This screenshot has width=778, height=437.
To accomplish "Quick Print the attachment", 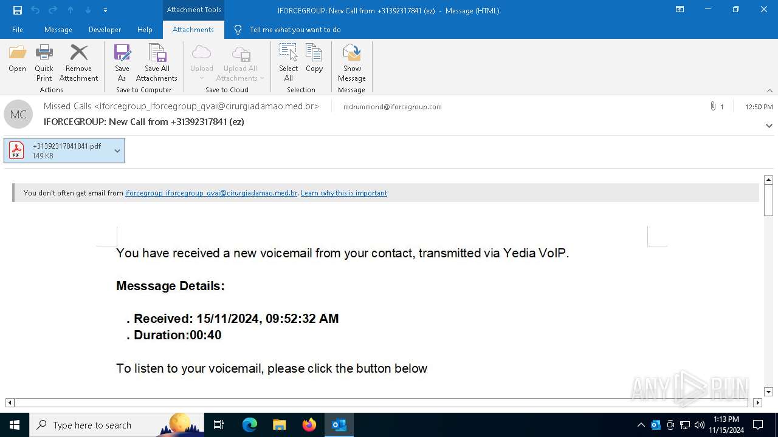I will 44,63.
